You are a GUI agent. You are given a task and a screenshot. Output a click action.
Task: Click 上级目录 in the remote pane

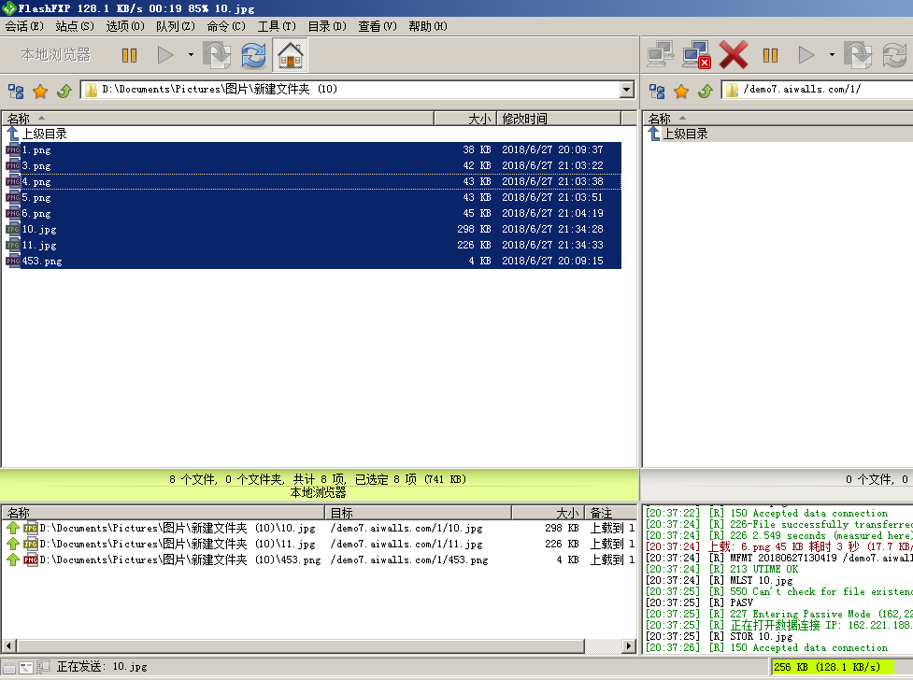click(684, 134)
